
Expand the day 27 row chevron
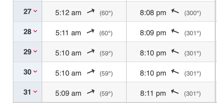pyautogui.click(x=35, y=11)
